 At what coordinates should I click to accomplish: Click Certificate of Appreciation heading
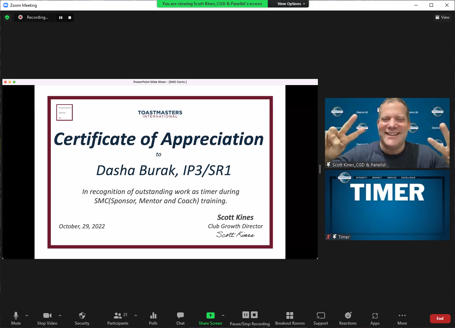pos(159,139)
